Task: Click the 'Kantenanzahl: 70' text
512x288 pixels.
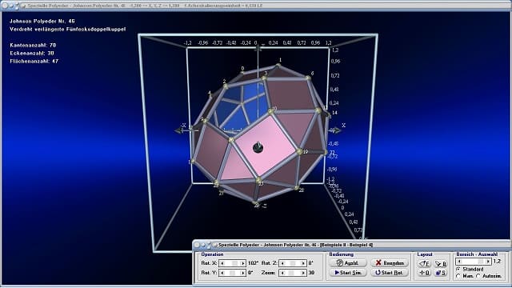Action: (x=33, y=45)
